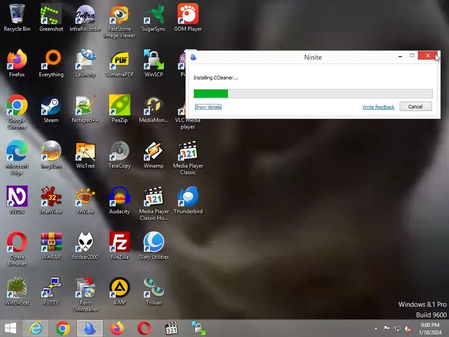The image size is (449, 337).
Task: Select the NVDA desktop shortcut
Action: coord(17,200)
